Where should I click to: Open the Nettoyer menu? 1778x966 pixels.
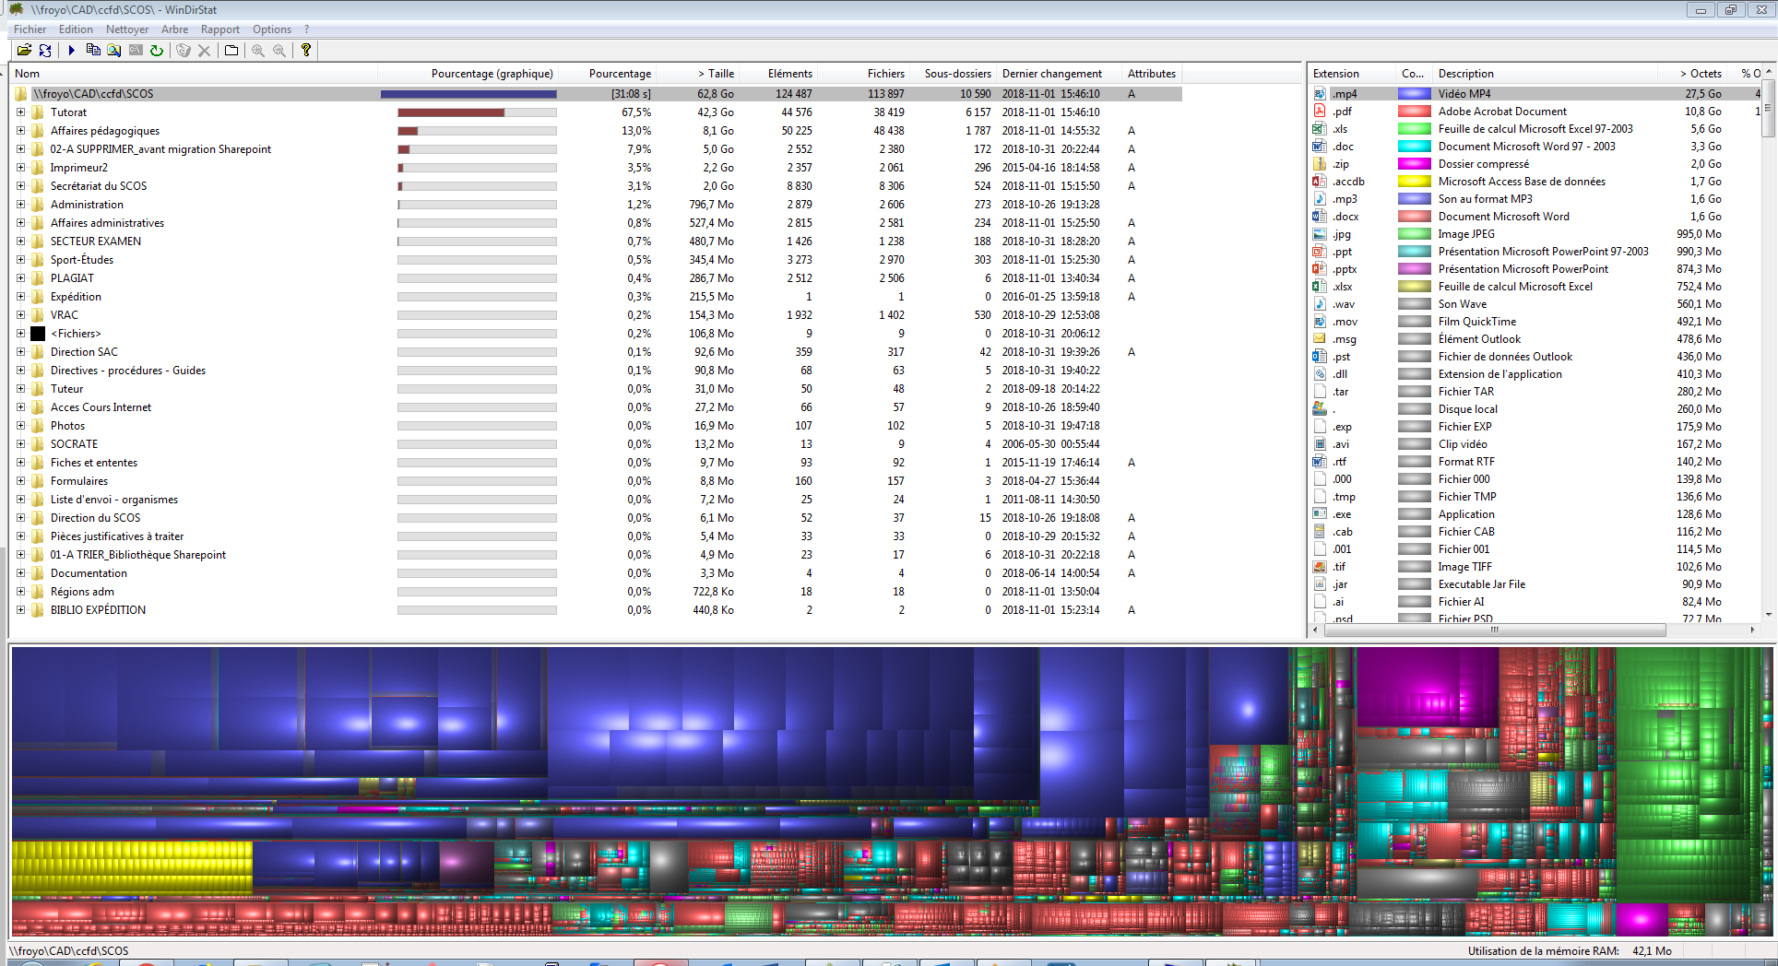[x=126, y=29]
